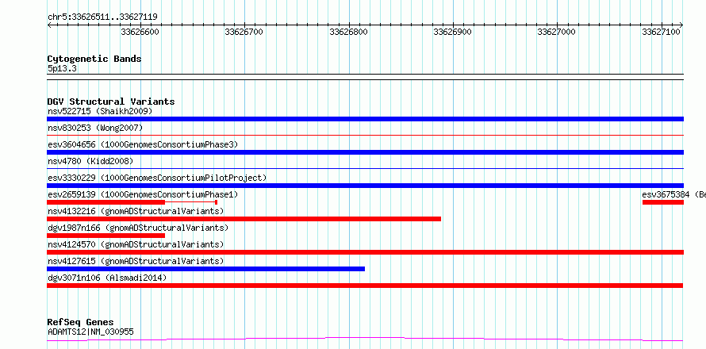Image resolution: width=706 pixels, height=349 pixels.
Task: Click the DGV Structural Variants track heading
Action: click(111, 102)
